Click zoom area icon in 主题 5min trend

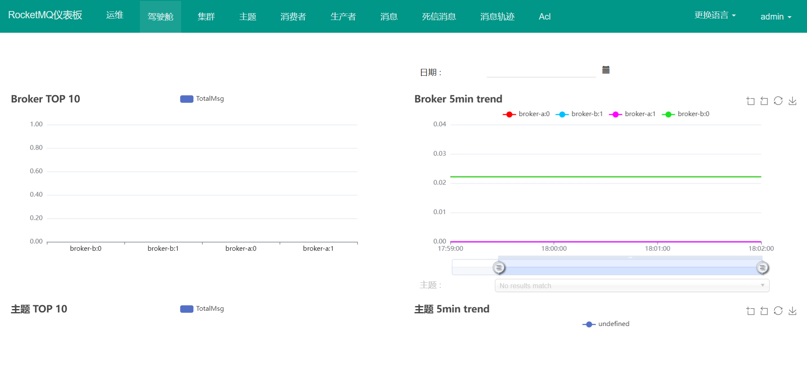pos(750,311)
